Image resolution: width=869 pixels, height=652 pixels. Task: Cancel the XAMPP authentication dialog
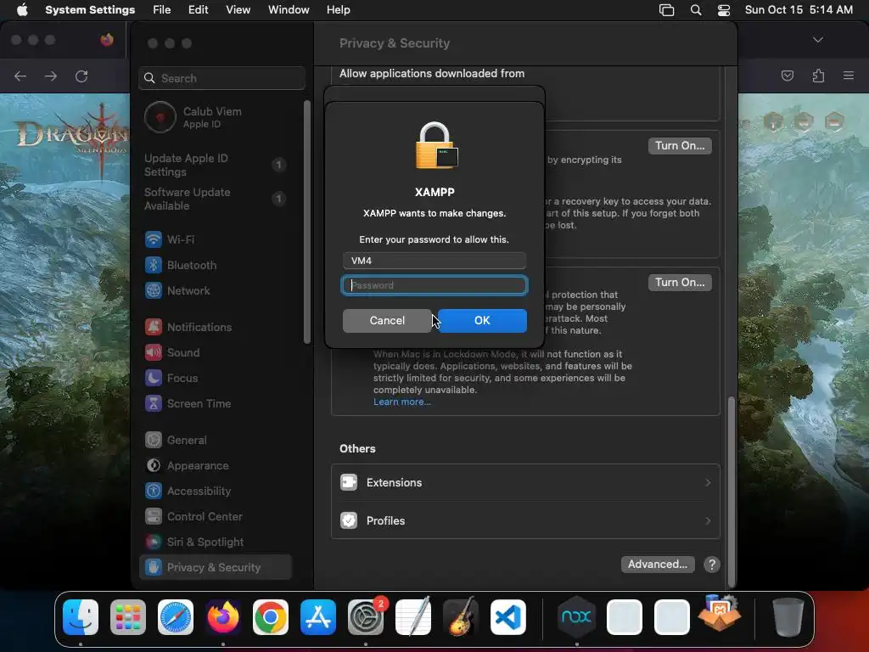tap(387, 320)
